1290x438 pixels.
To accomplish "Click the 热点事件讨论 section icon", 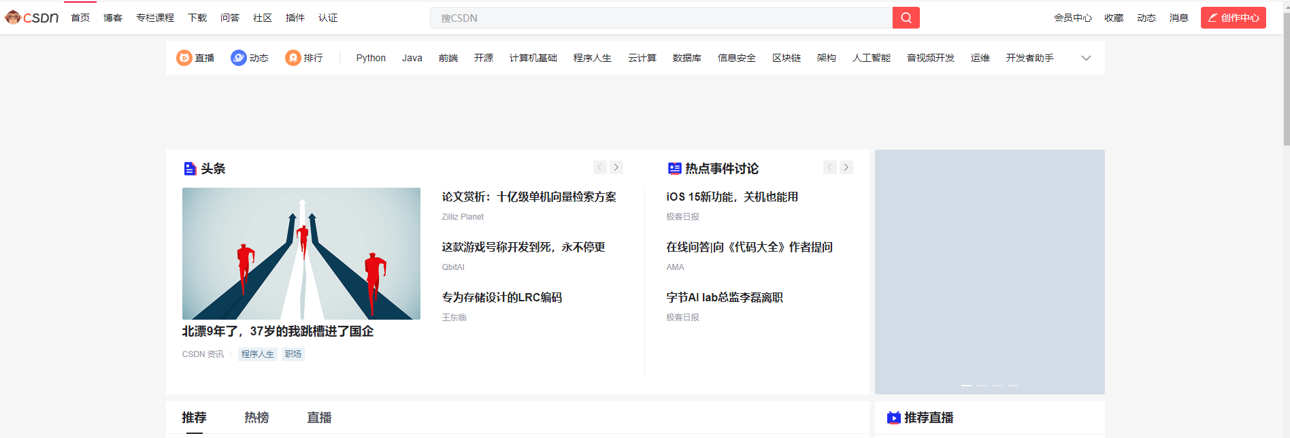I will click(674, 169).
